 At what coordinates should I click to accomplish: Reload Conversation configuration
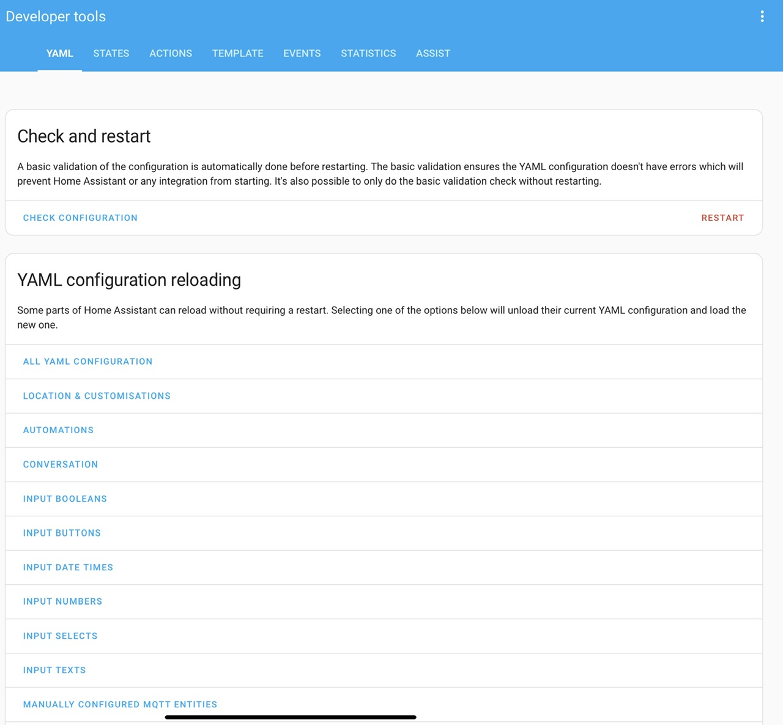tap(61, 464)
